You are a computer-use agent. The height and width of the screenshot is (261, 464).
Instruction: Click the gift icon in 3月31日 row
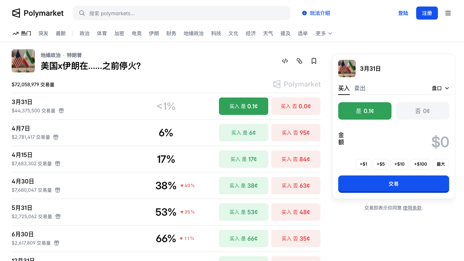coord(61,111)
